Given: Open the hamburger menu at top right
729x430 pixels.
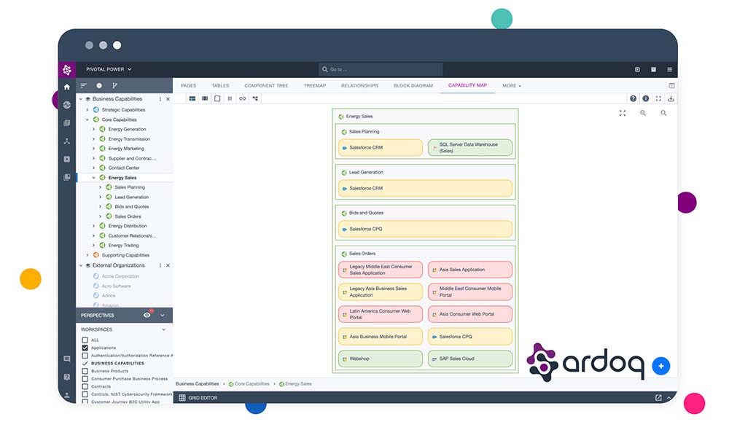Looking at the screenshot, I should 669,70.
